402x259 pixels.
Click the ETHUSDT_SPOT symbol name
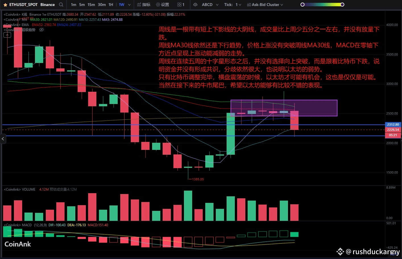pos(23,5)
